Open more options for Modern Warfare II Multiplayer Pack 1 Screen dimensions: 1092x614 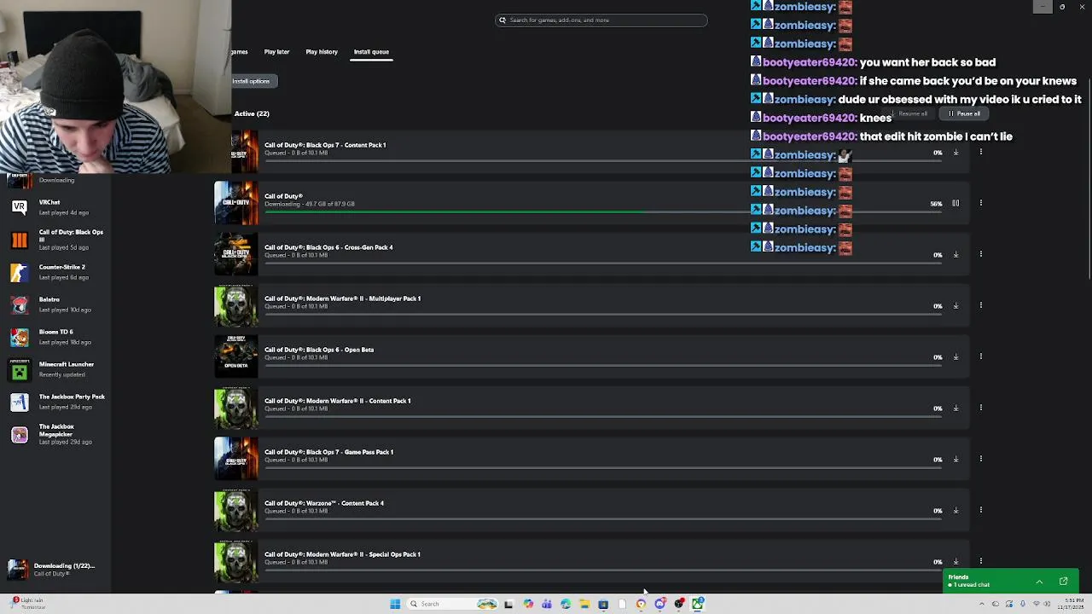(981, 305)
